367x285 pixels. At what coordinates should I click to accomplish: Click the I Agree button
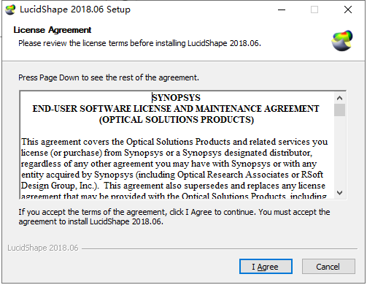[x=266, y=267]
